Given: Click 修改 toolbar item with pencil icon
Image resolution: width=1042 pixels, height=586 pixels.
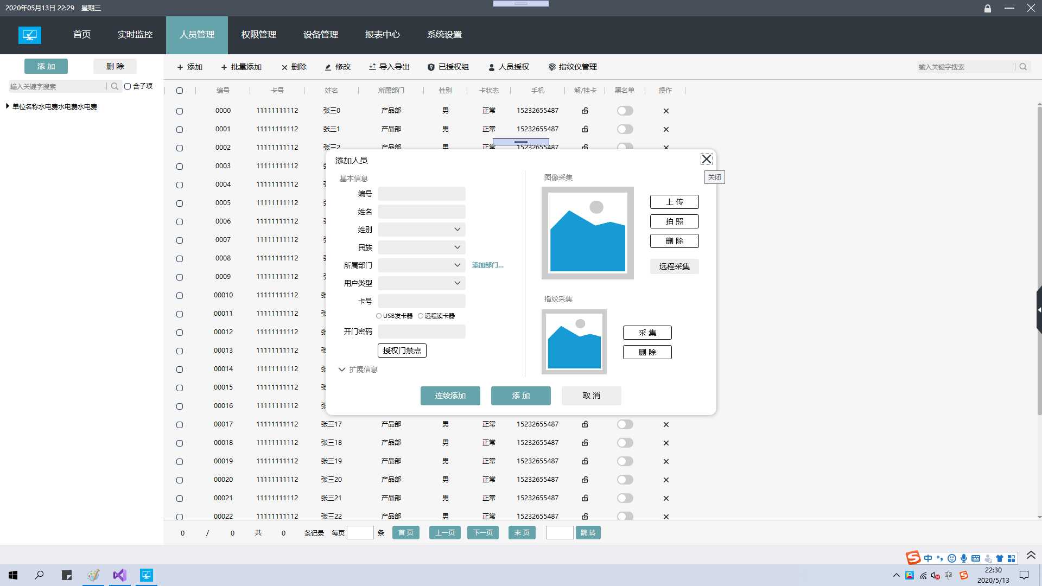Looking at the screenshot, I should [x=338, y=67].
